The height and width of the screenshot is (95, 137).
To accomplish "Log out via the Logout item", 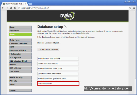I will (20, 90).
